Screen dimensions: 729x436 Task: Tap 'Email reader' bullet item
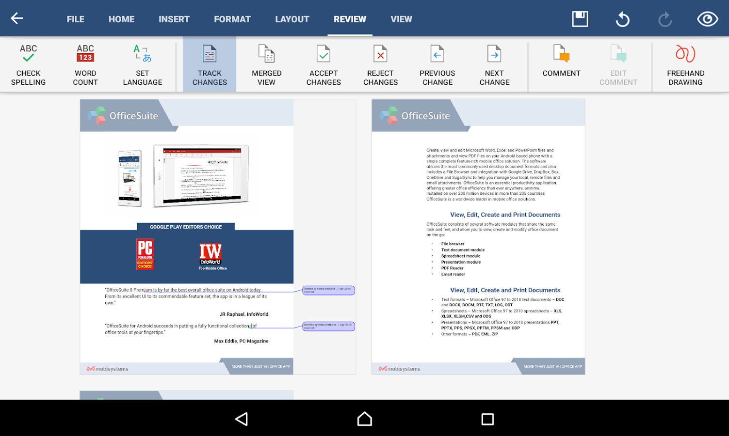[453, 274]
